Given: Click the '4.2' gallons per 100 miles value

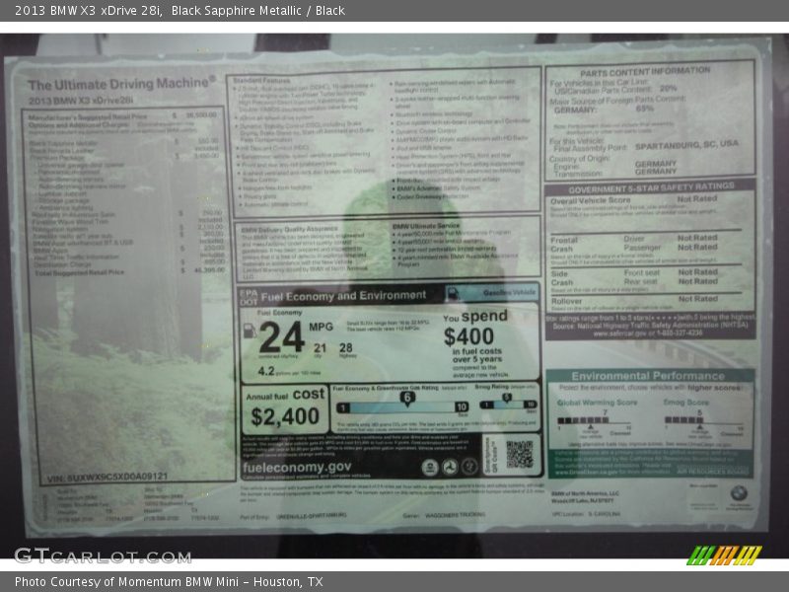Looking at the screenshot, I should pos(265,371).
